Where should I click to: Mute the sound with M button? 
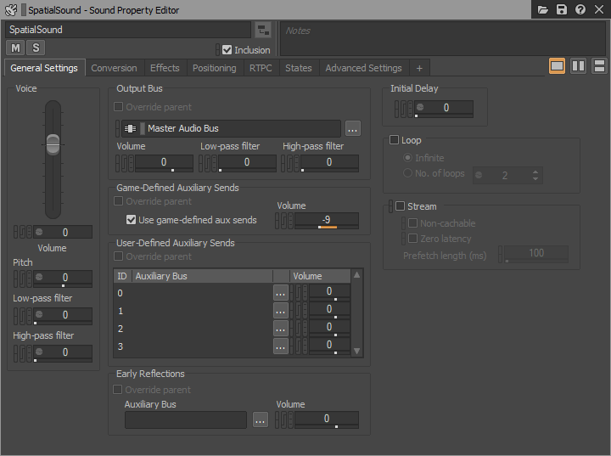[15, 48]
